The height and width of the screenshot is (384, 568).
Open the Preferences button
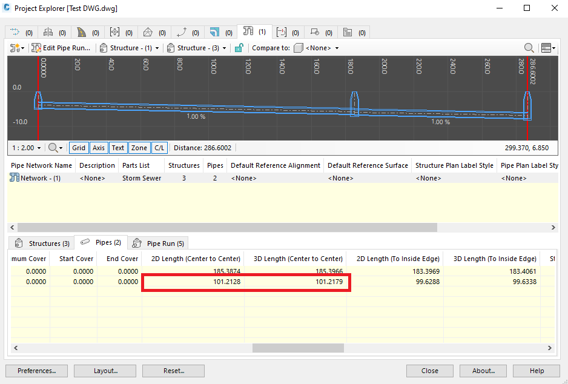pos(36,371)
